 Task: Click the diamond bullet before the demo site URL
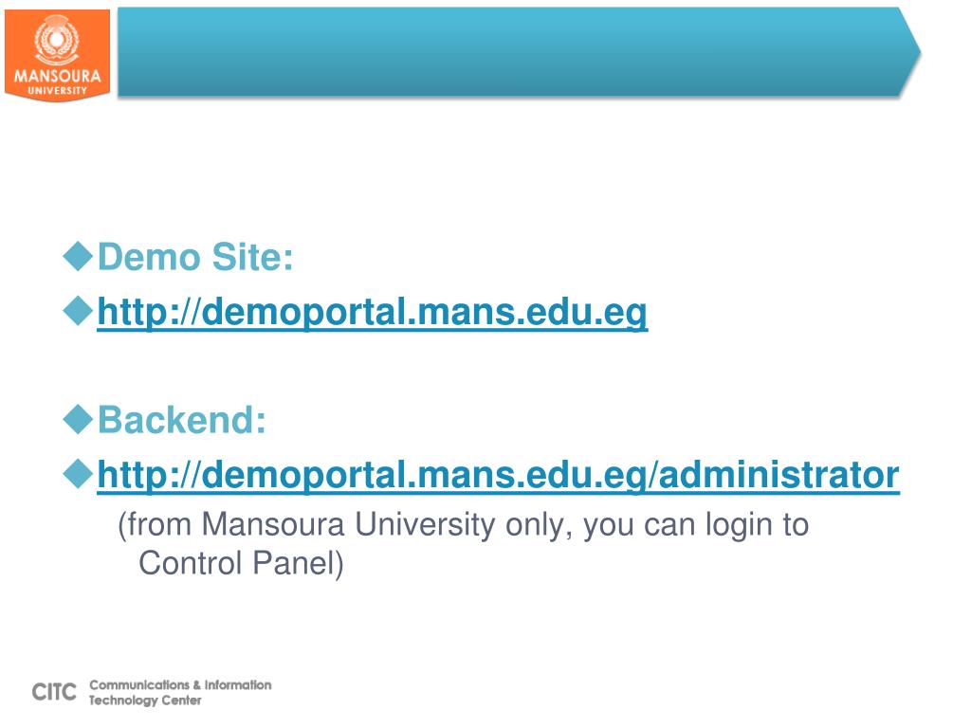click(x=78, y=311)
